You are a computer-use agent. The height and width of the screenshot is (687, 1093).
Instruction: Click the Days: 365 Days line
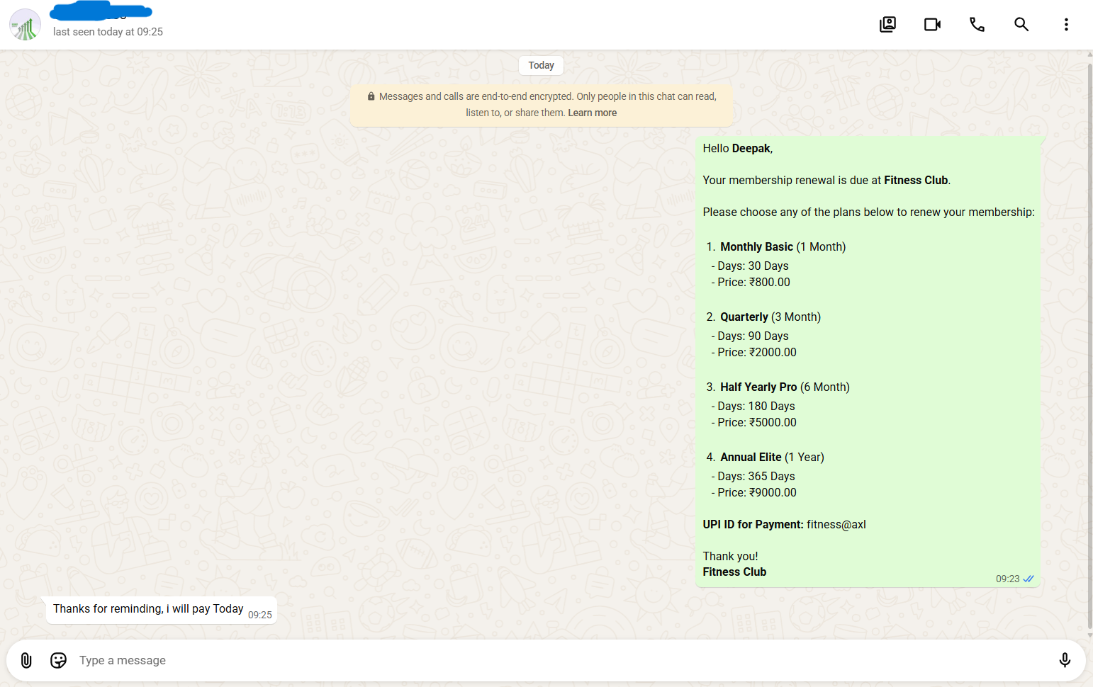pos(753,476)
